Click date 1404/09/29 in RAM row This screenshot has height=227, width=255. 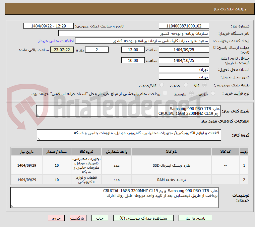click(27, 180)
